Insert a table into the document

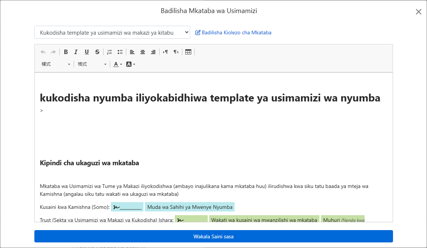tap(188, 52)
